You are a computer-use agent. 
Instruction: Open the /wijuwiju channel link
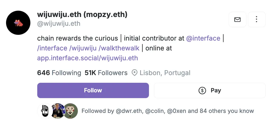click(83, 48)
